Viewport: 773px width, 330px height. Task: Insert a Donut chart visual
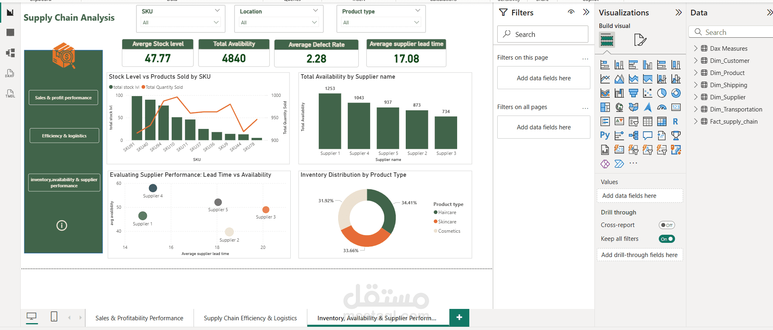(676, 93)
